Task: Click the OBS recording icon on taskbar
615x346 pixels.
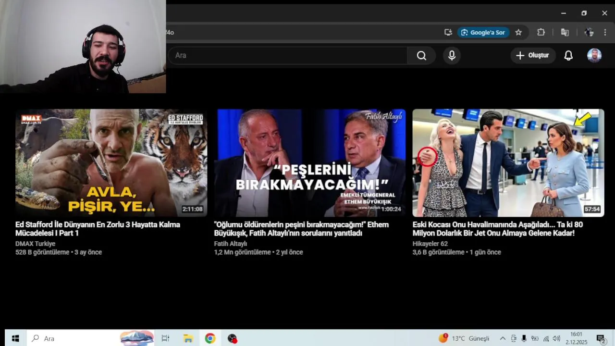Action: tap(233, 338)
